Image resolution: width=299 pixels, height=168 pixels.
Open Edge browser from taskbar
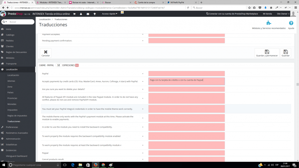[73, 165]
